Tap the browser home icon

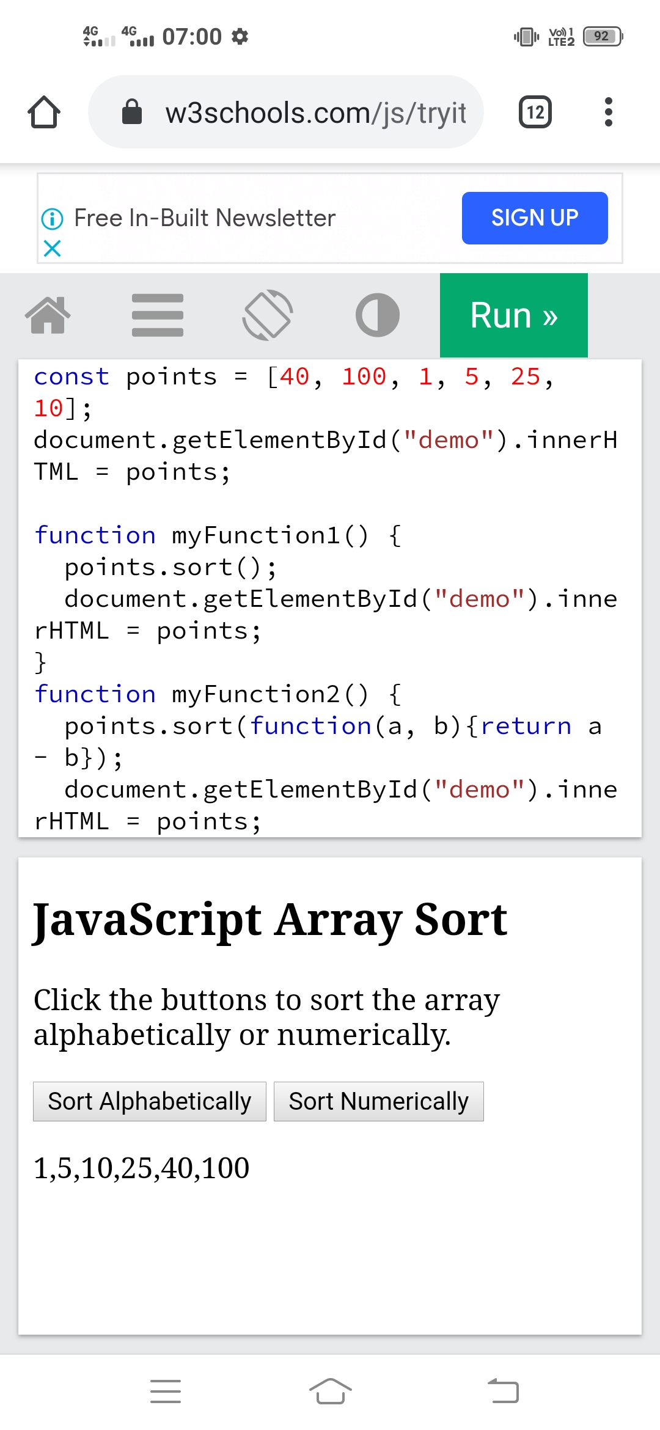click(x=44, y=112)
